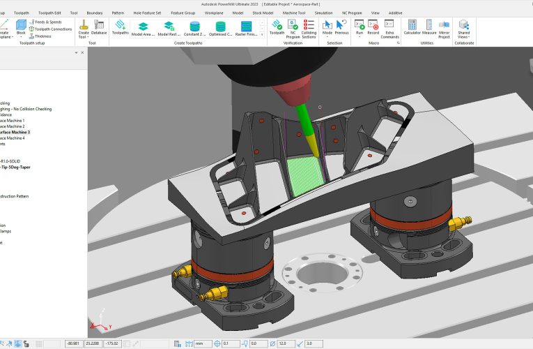Expand the Block dropdown arrow
The height and width of the screenshot is (349, 533).
(x=21, y=37)
